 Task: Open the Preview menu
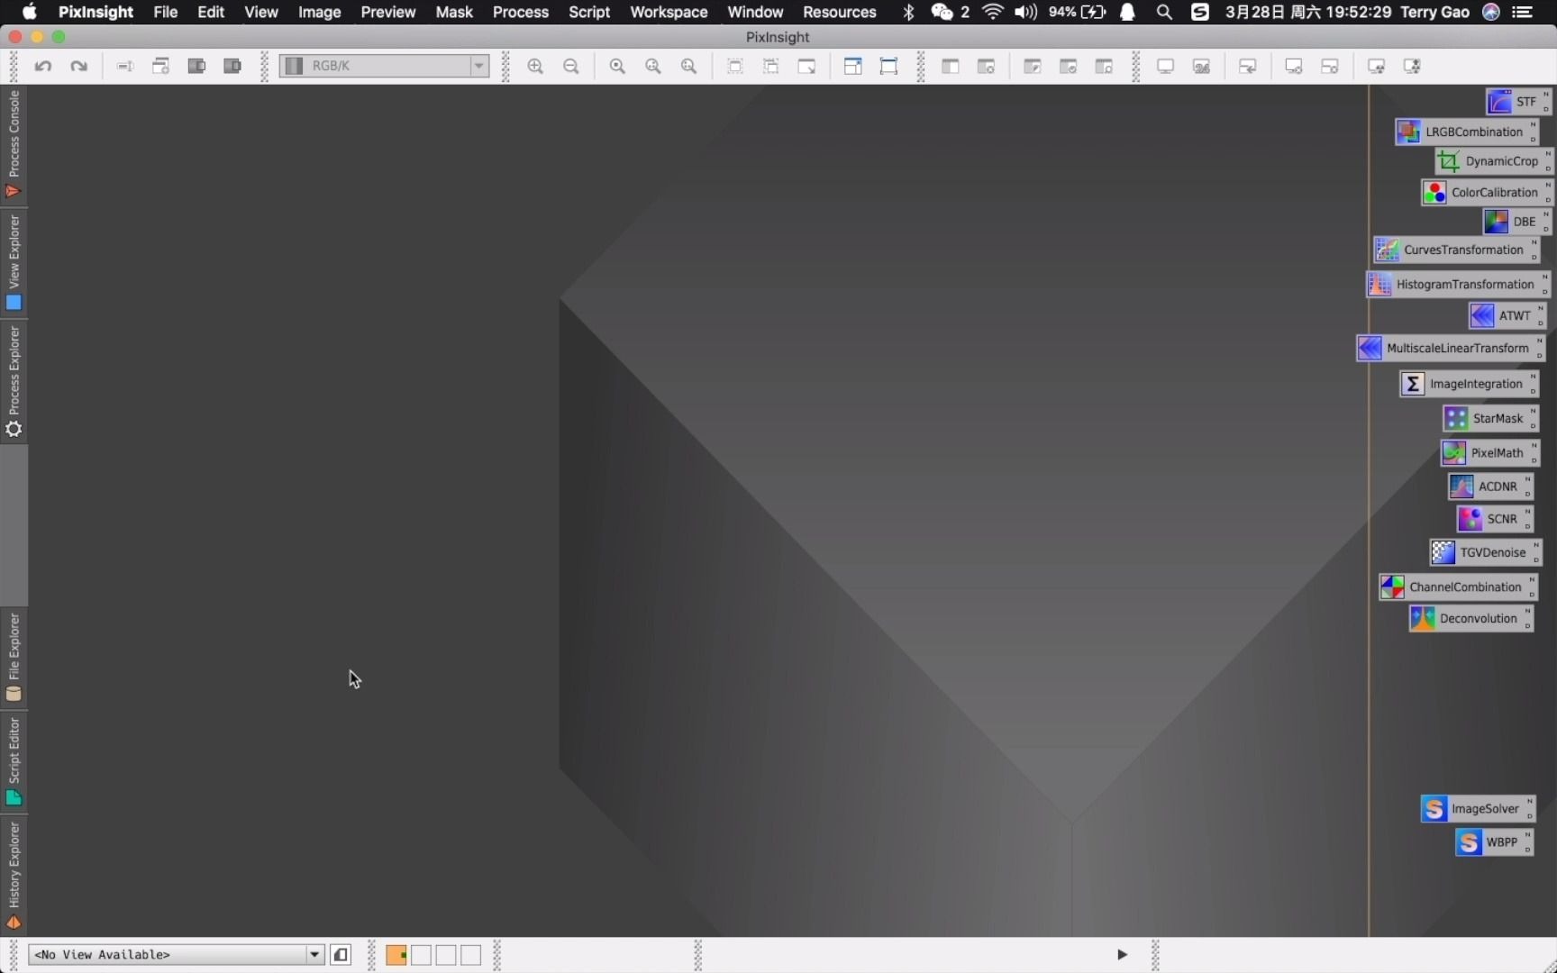[388, 12]
